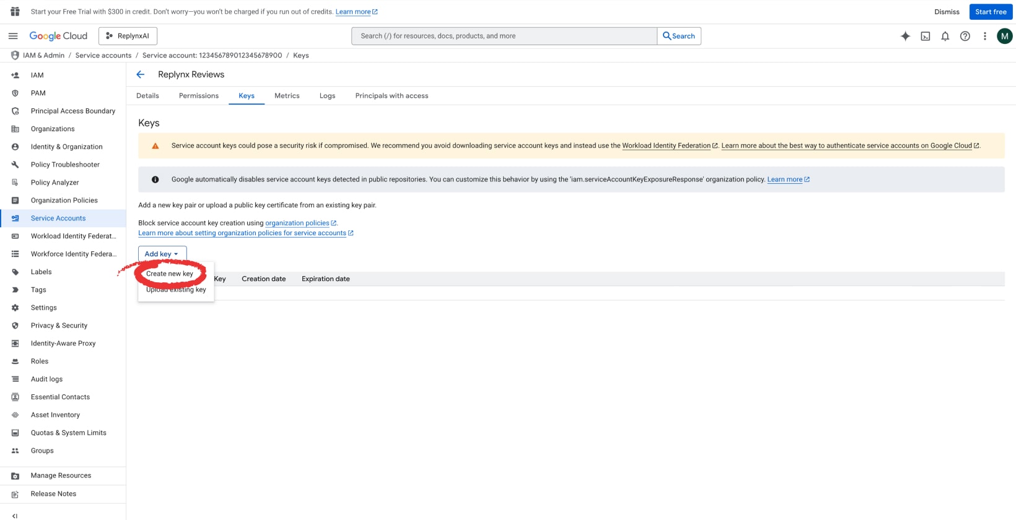
Task: Click Service accounts breadcrumb
Action: click(103, 55)
